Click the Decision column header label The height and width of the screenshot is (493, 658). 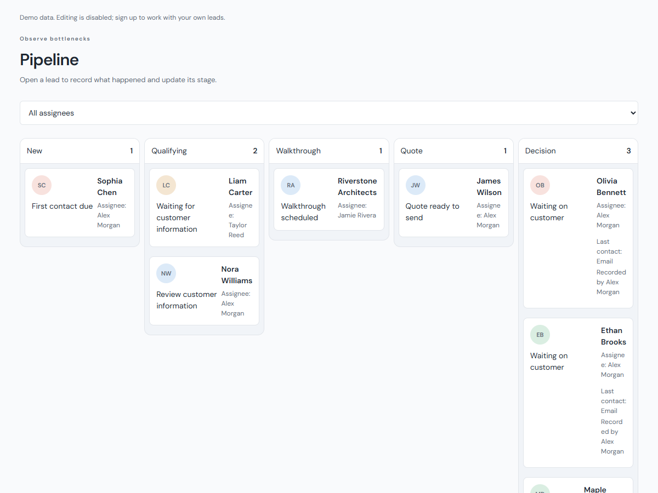[541, 151]
